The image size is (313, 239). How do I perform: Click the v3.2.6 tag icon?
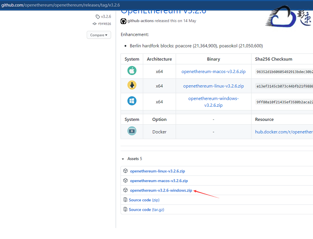click(x=98, y=16)
